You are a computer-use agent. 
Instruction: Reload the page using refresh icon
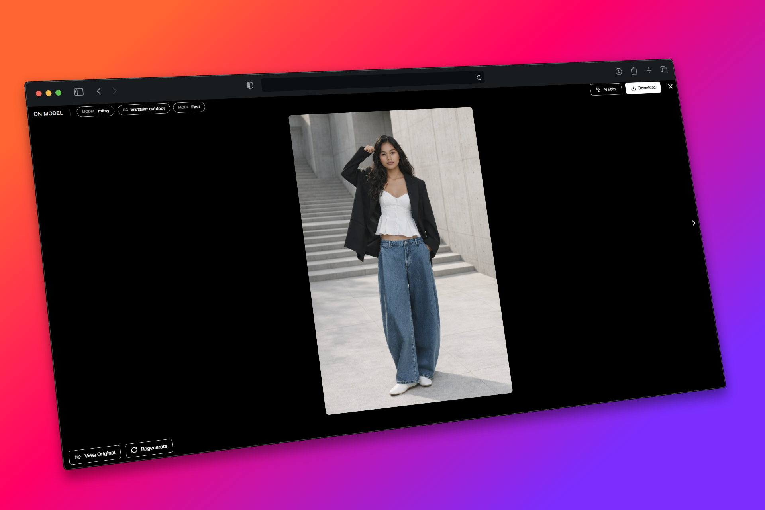[479, 77]
